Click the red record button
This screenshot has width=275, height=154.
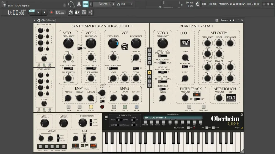51,12
